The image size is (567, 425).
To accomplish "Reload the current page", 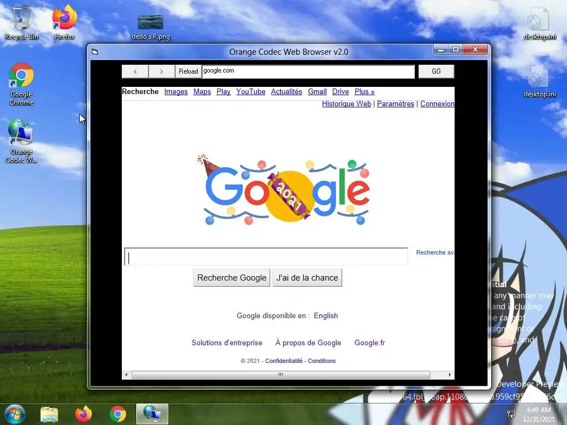I will pyautogui.click(x=188, y=71).
